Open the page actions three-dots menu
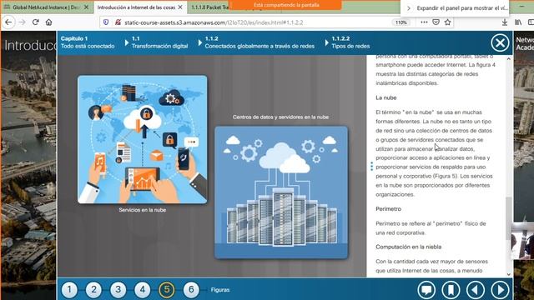The image size is (534, 300). 424,22
